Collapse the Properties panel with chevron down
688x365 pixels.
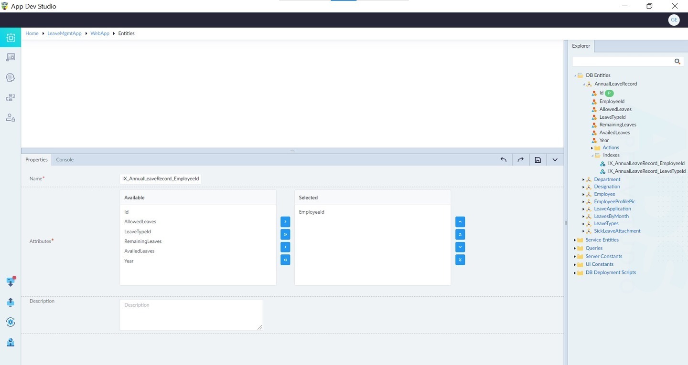(x=555, y=160)
